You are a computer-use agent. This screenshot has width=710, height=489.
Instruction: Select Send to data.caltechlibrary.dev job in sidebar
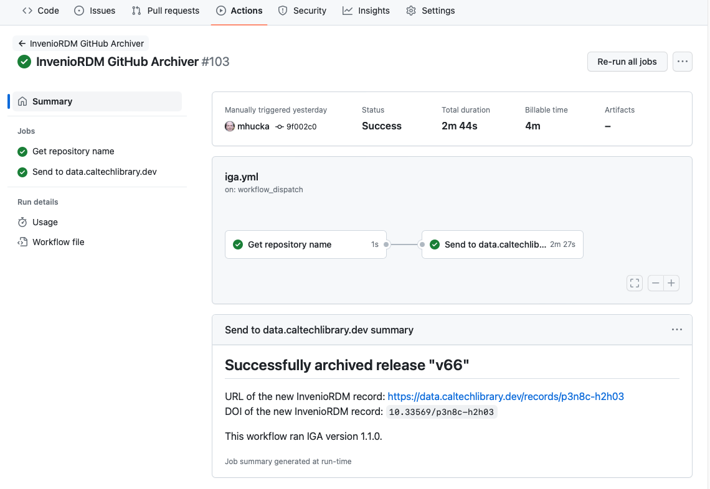87,172
